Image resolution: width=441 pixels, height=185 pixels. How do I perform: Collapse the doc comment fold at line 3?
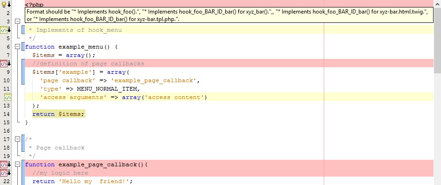pyautogui.click(x=17, y=21)
